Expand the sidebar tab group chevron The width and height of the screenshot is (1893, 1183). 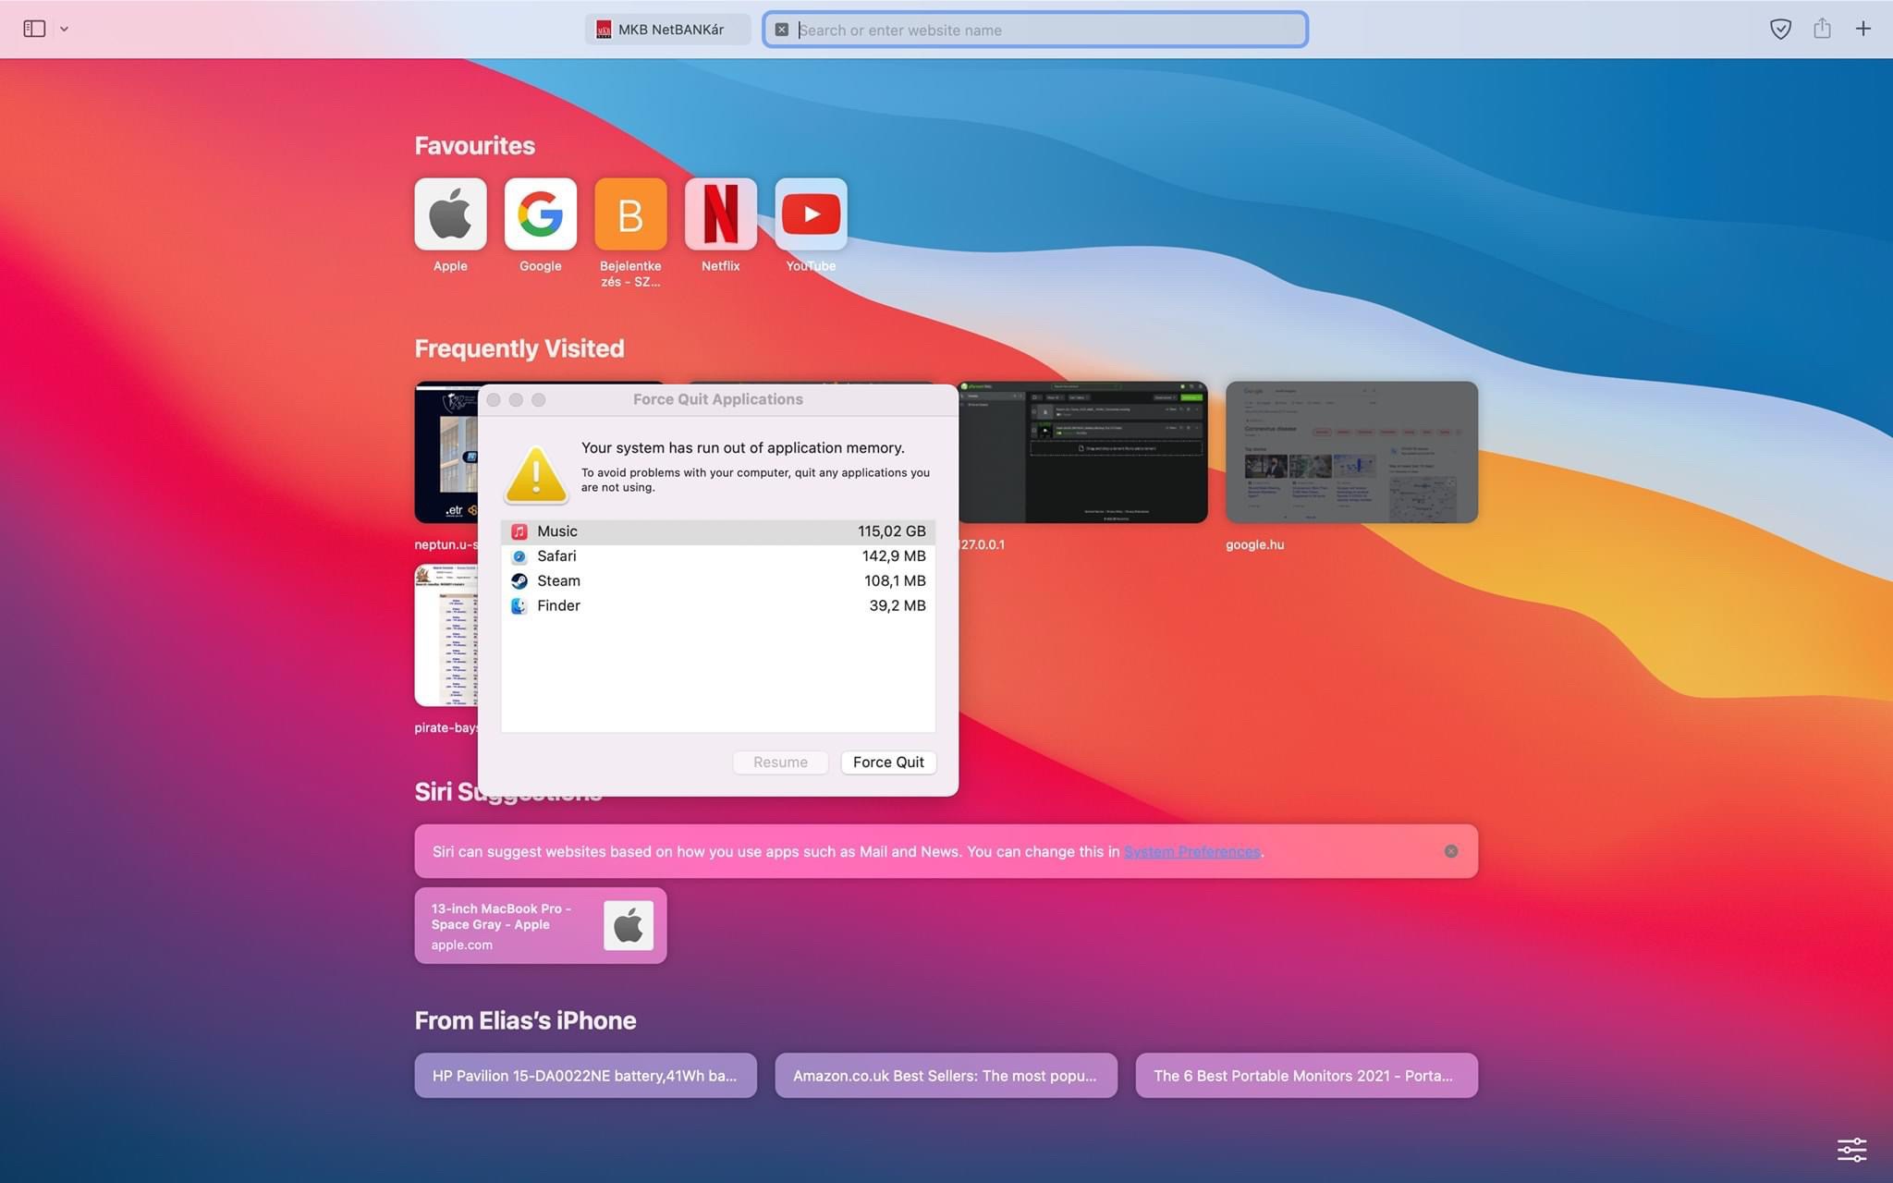[x=64, y=29]
